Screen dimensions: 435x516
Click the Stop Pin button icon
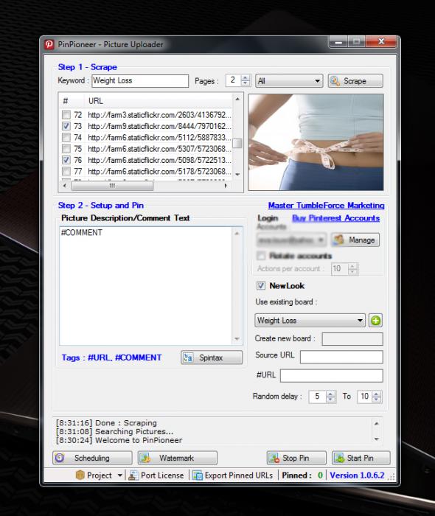point(274,458)
